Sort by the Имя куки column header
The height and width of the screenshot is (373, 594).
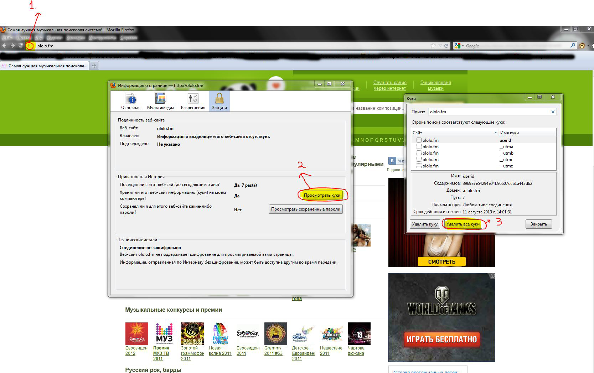[x=527, y=133]
